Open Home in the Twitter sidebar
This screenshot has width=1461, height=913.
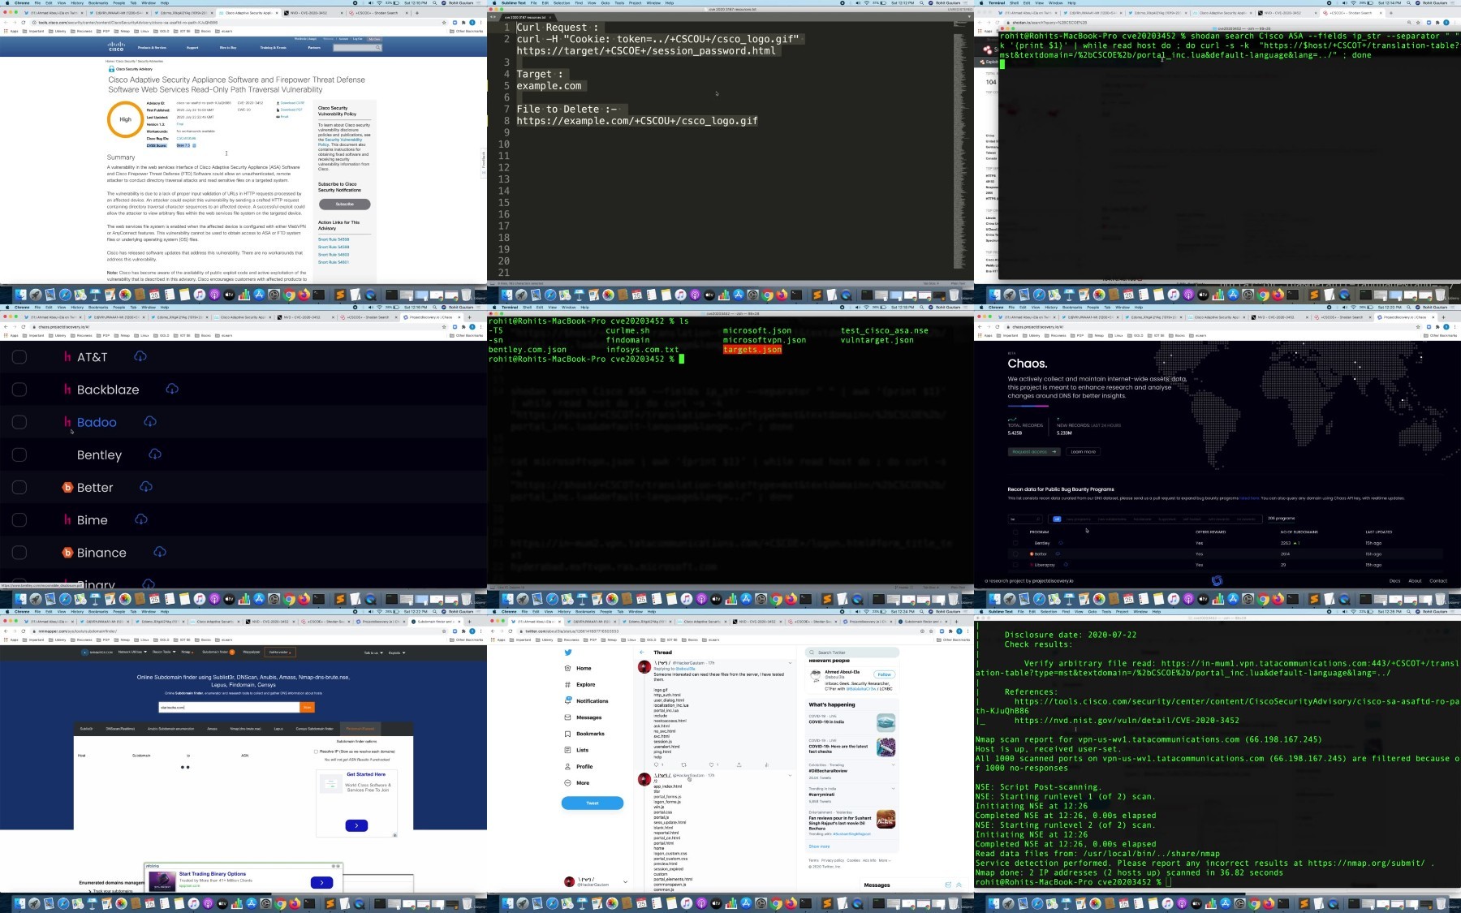578,668
